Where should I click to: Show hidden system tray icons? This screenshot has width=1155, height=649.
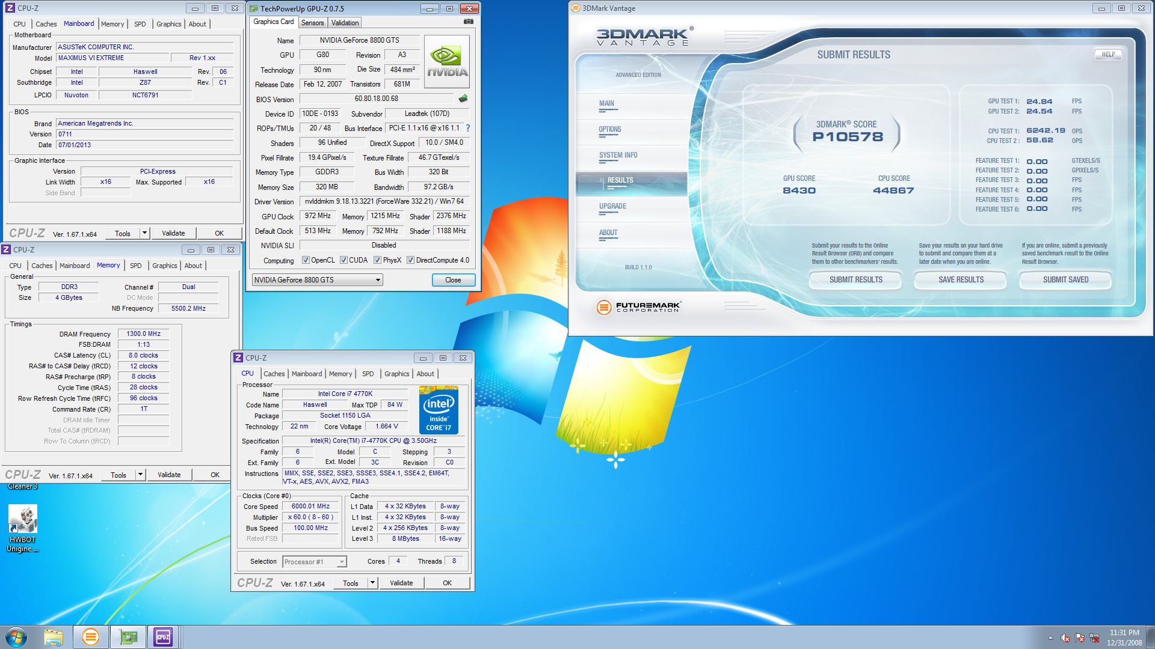[1050, 638]
